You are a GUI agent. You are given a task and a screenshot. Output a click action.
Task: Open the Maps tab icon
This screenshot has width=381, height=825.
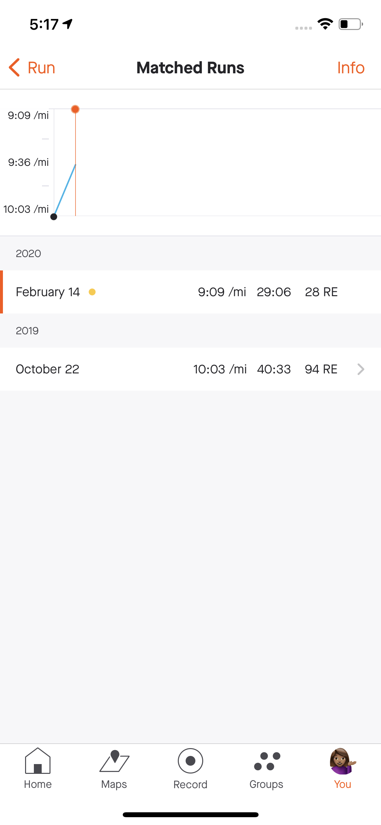point(114,761)
